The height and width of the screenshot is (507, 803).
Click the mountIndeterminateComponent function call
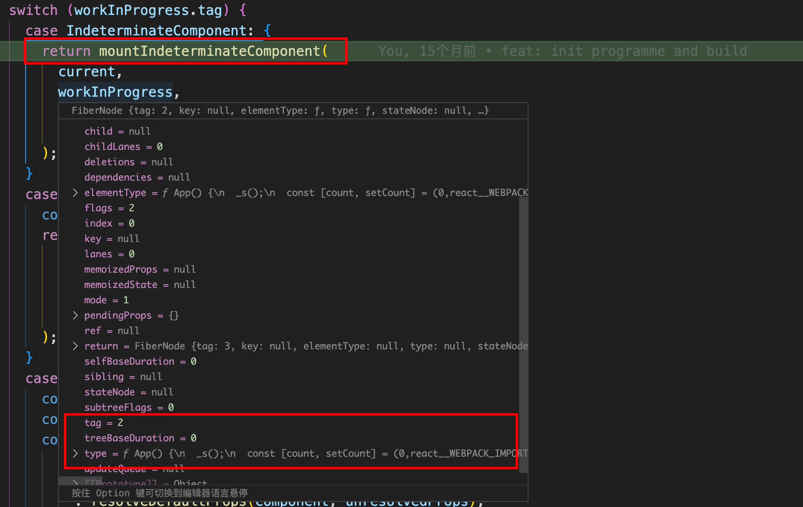(x=209, y=51)
